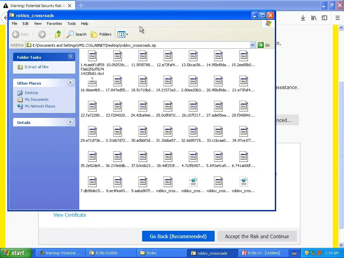344x258 pixels.
Task: Click file label 20.95bd9da...
Action: (x=218, y=90)
